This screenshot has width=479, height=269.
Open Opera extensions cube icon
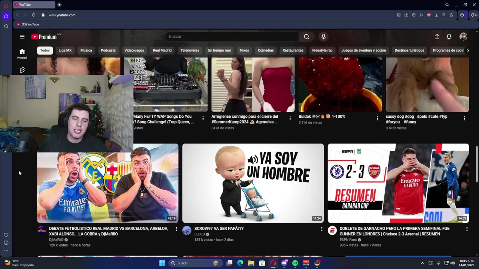(462, 15)
